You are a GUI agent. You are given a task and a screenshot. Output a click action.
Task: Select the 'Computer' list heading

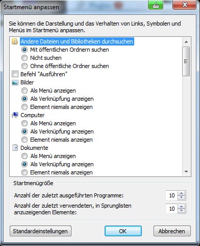pyautogui.click(x=33, y=115)
